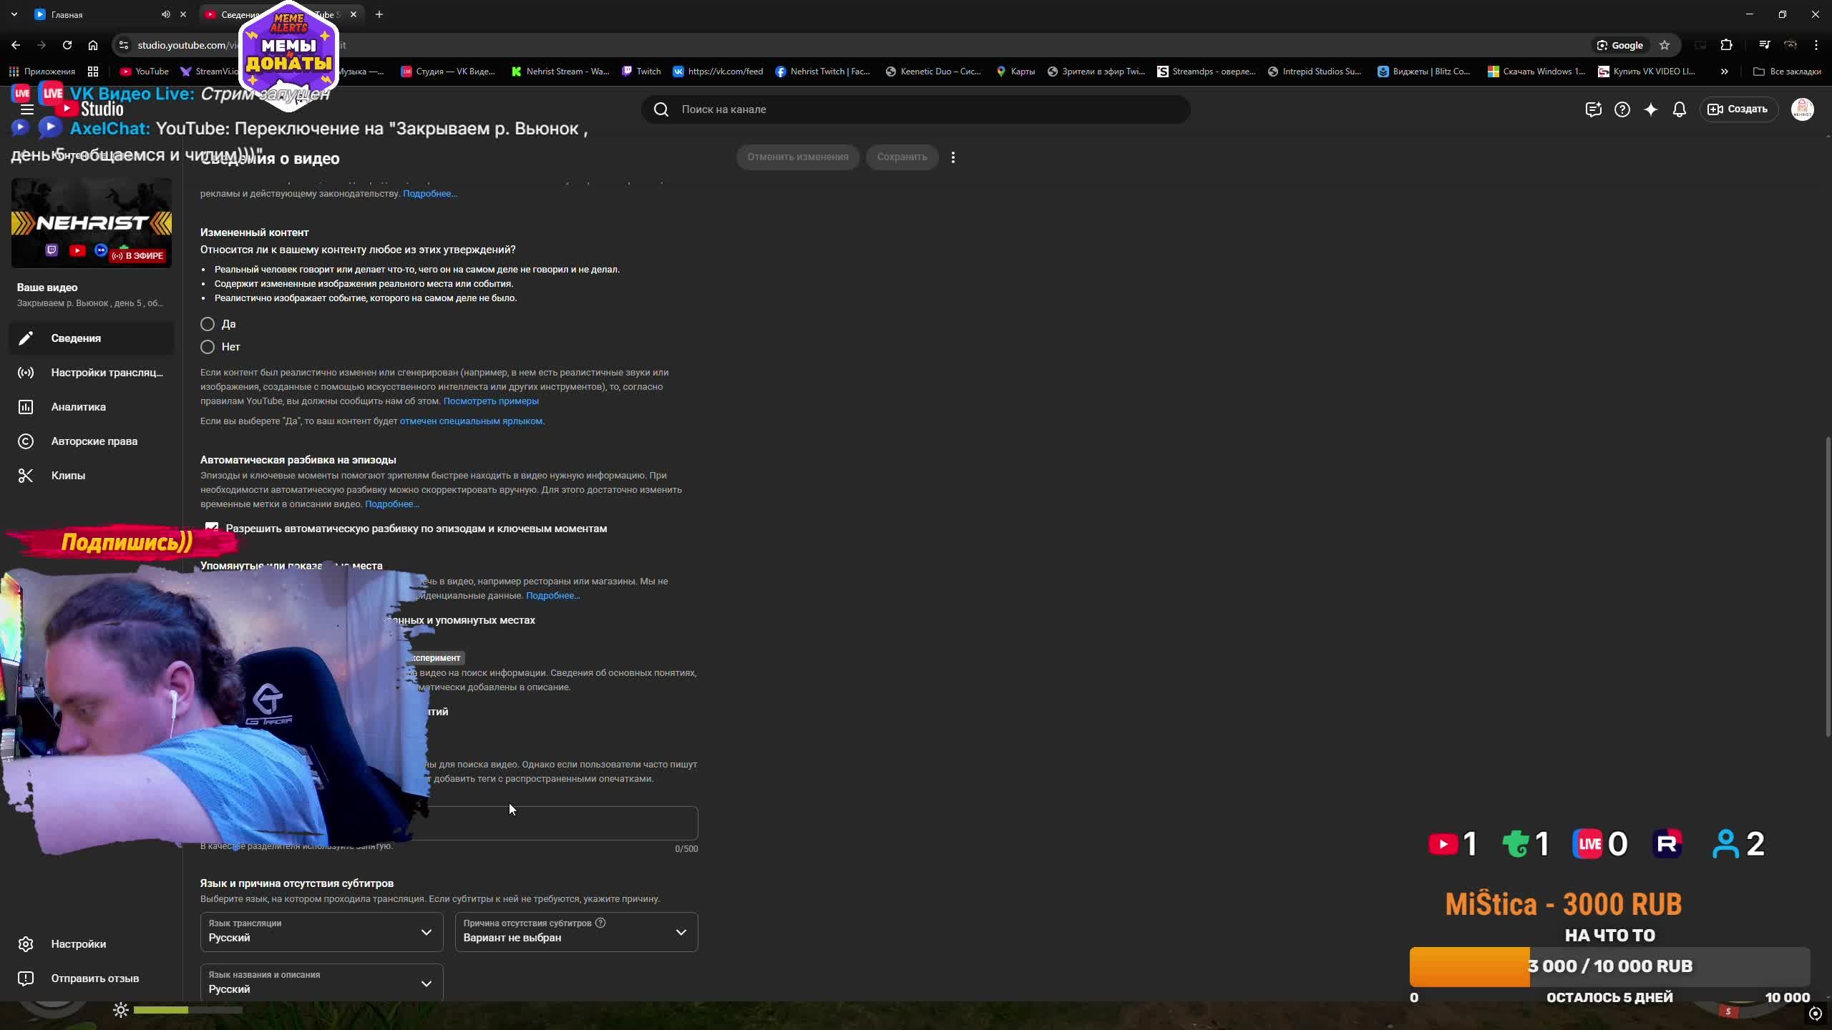
Task: Open the channel comments feedback icon
Action: point(1593,109)
